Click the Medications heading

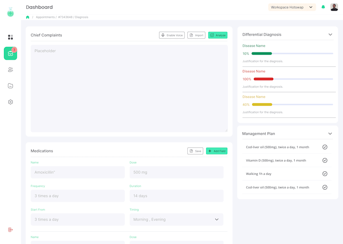[42, 151]
